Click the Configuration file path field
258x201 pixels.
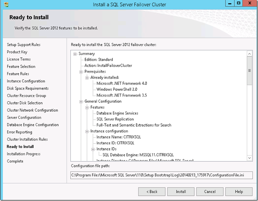coord(162,175)
